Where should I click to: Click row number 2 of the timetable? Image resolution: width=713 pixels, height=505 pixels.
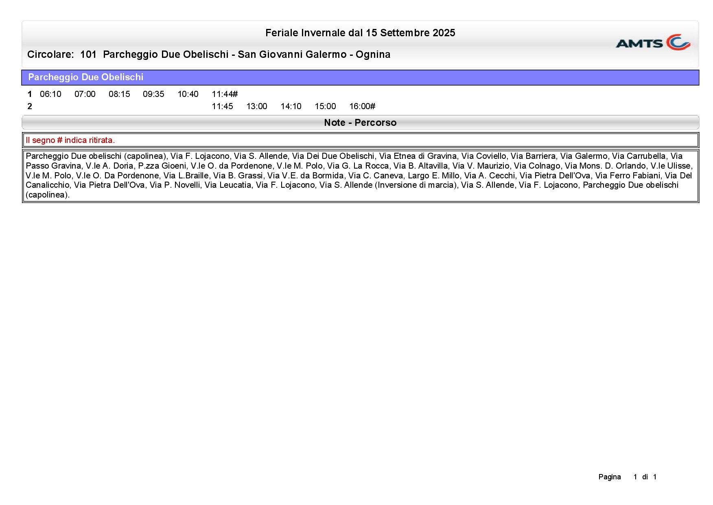click(x=30, y=106)
